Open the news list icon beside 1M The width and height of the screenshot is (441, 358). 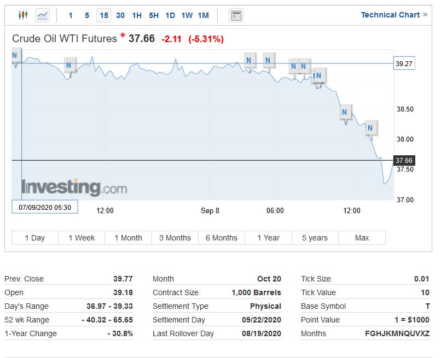point(236,15)
